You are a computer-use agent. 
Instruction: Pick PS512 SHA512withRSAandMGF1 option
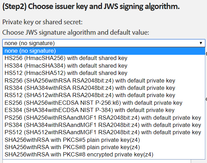point(104,132)
